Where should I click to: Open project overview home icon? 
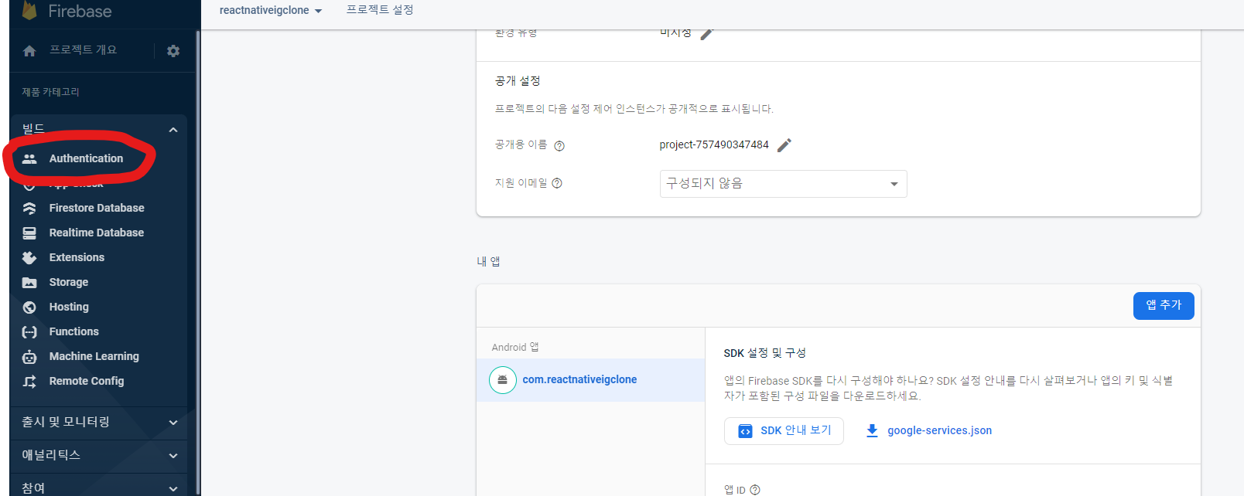(29, 51)
